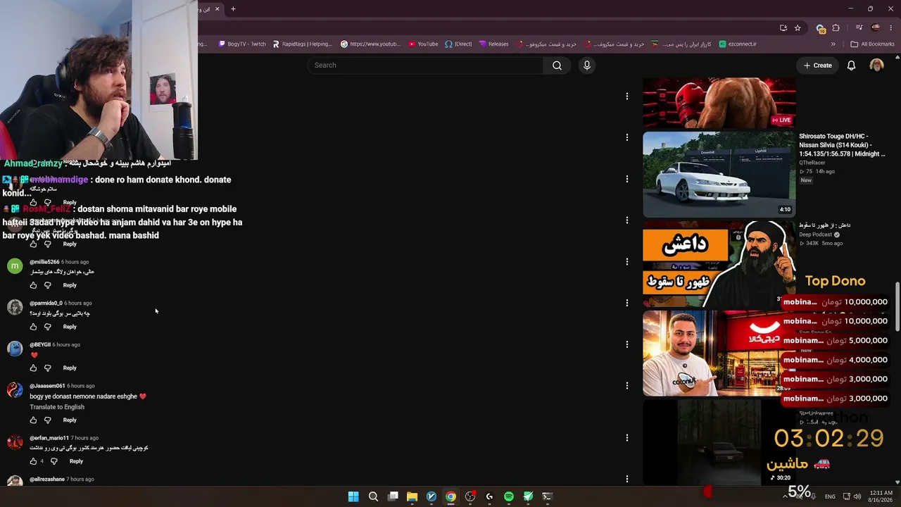Screen dimensions: 901x507
Task: Open options menu for @BEYGII comment
Action: tap(627, 344)
